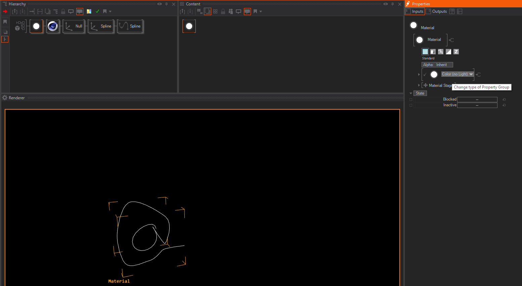Toggle the Hierarchy panel eye icon
The width and height of the screenshot is (522, 286).
coord(160,4)
